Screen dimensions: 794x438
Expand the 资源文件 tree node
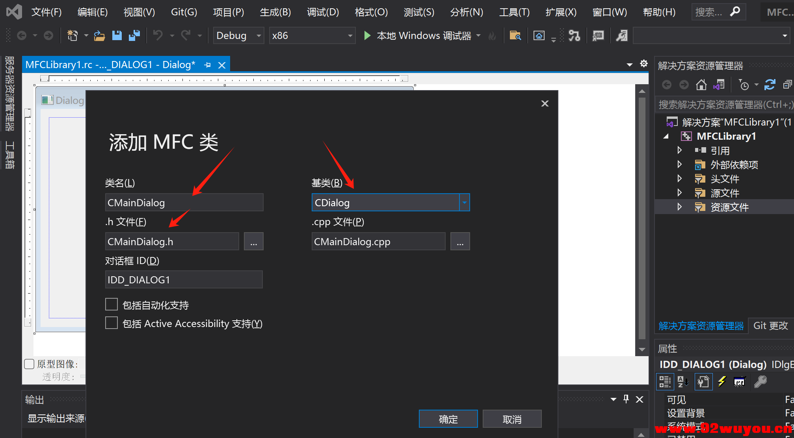pos(680,207)
